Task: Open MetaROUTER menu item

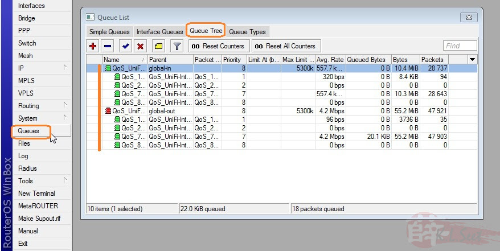Action: (x=42, y=206)
